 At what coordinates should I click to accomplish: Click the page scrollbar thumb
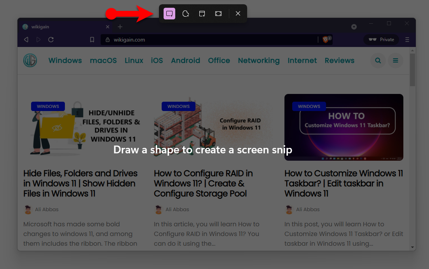[x=412, y=70]
